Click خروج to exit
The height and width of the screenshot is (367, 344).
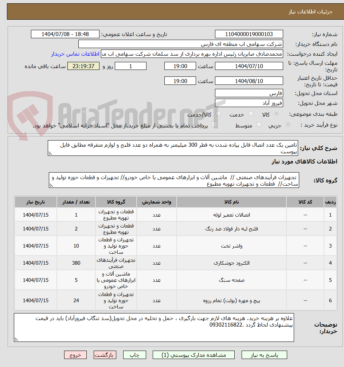[75, 355]
